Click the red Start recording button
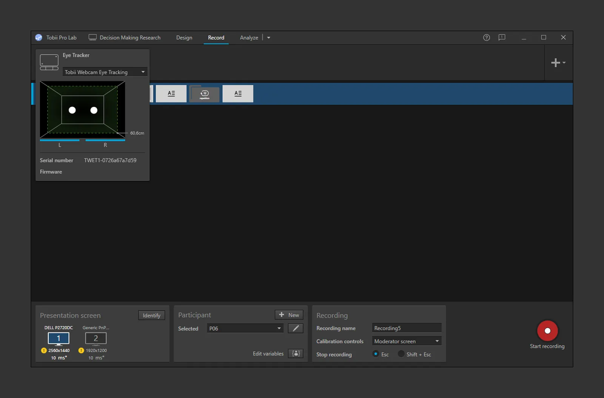This screenshot has height=398, width=604. click(x=547, y=331)
